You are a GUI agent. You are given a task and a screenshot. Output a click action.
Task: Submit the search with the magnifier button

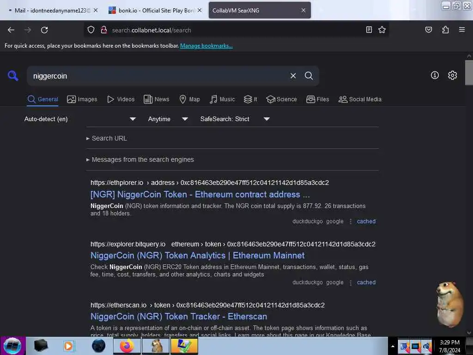pos(309,75)
